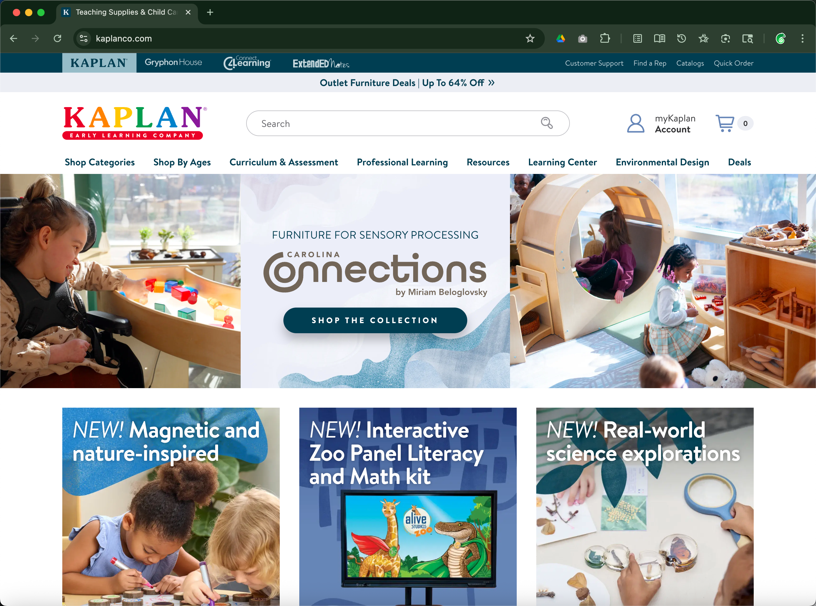816x606 pixels.
Task: Go back with the browser back arrow
Action: click(x=13, y=38)
